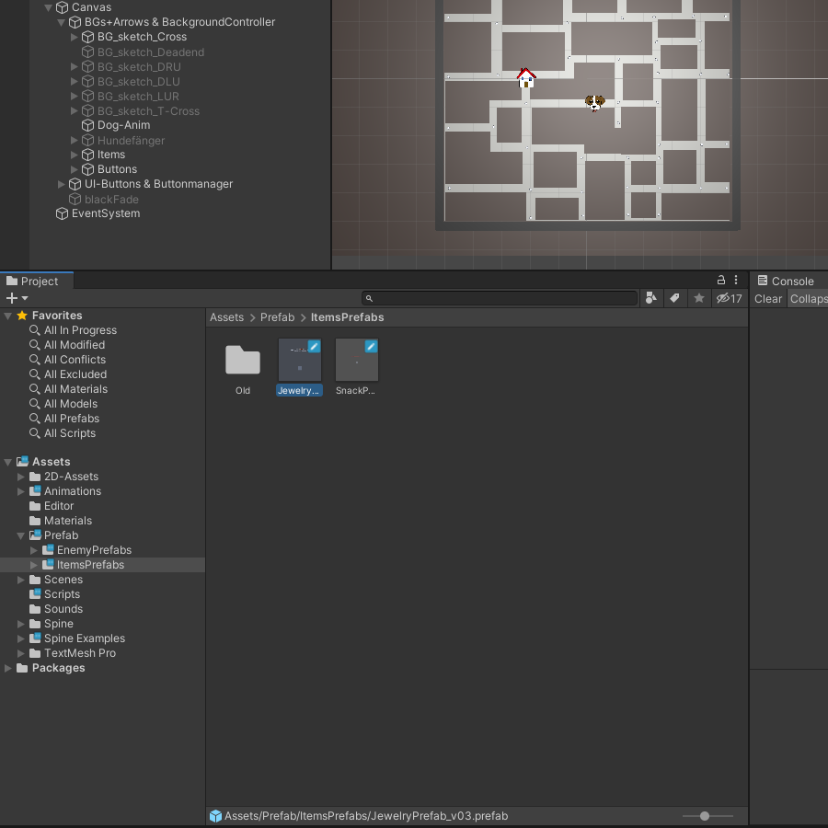Collapse the Prefab folder tree arrow
Image resolution: width=828 pixels, height=828 pixels.
[x=22, y=535]
